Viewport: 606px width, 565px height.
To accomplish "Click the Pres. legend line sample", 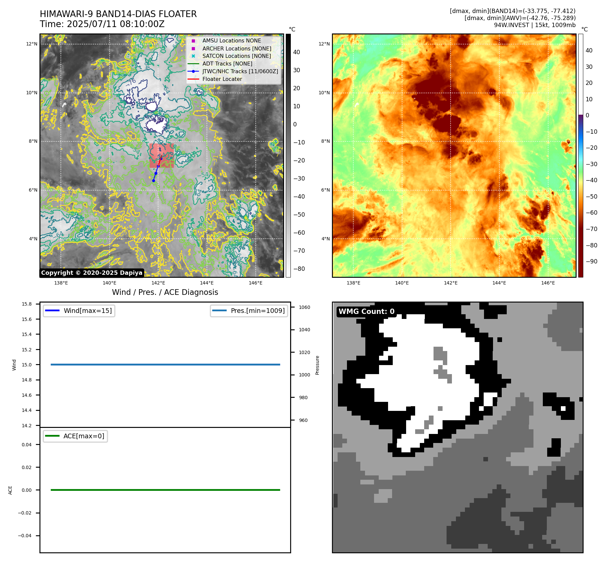I will [x=219, y=311].
